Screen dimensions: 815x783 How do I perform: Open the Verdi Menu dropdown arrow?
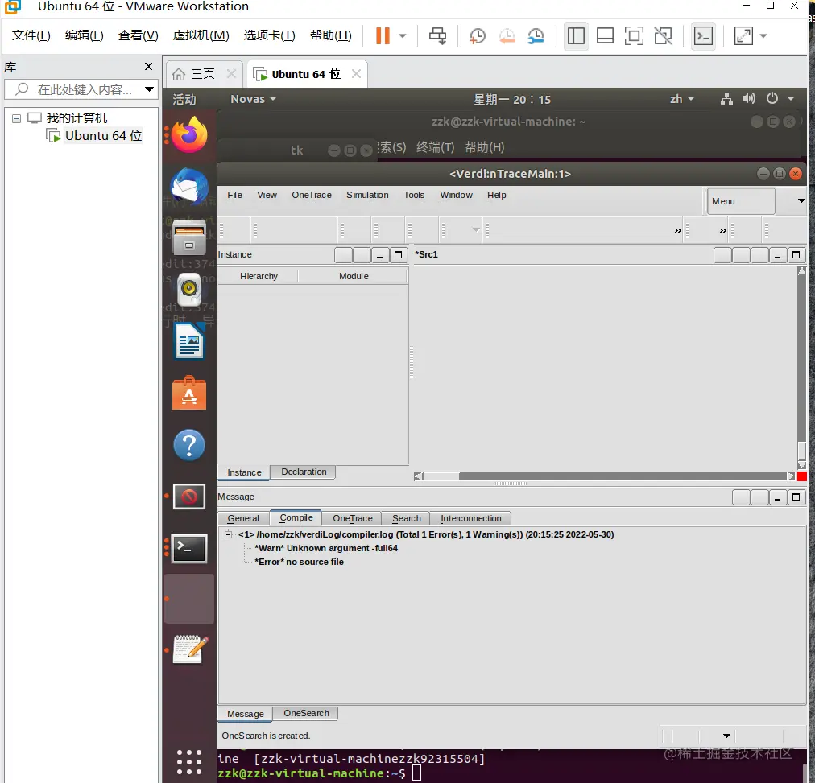click(x=801, y=200)
